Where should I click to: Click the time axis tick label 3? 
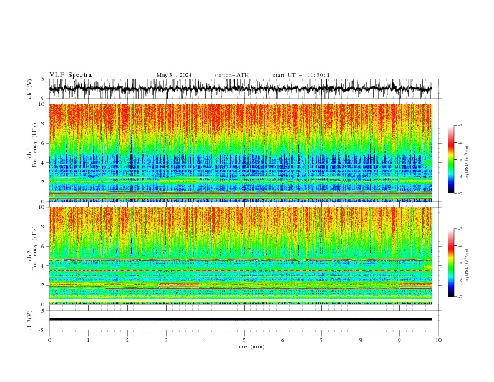pos(166,340)
